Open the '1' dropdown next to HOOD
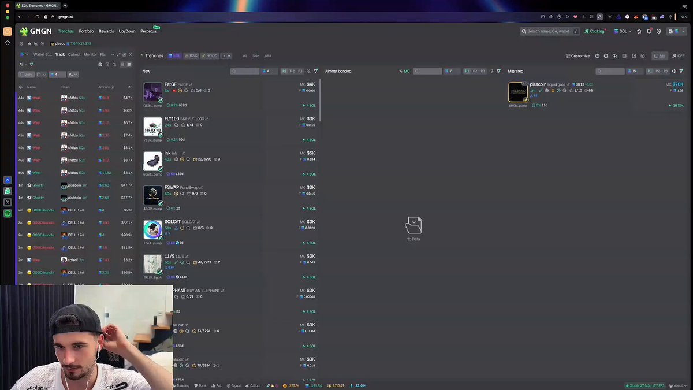 click(x=226, y=56)
